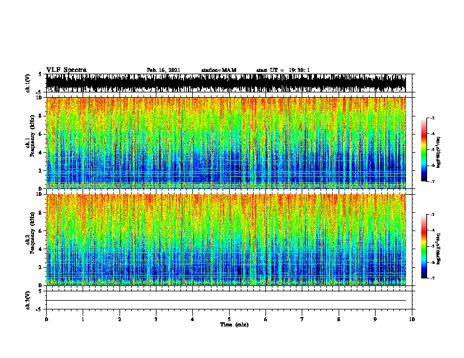
Task: Click the ch.1 "Frequency (kHz)" axis label
Action: point(32,136)
